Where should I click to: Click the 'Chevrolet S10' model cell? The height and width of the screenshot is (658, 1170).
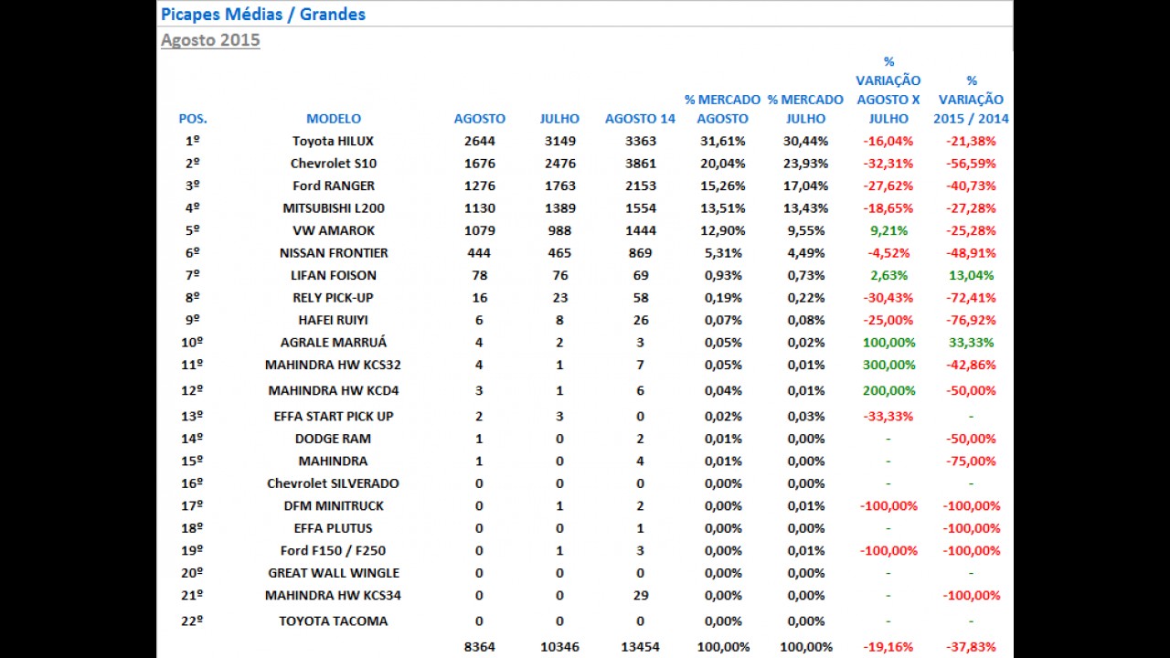pos(334,164)
